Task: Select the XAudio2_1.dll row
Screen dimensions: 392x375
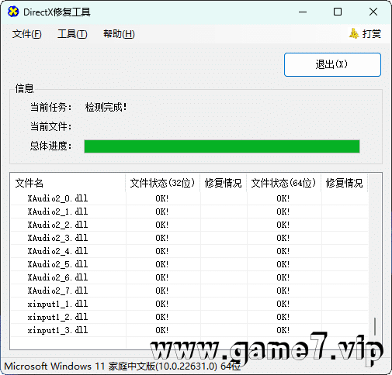Action: (x=189, y=212)
